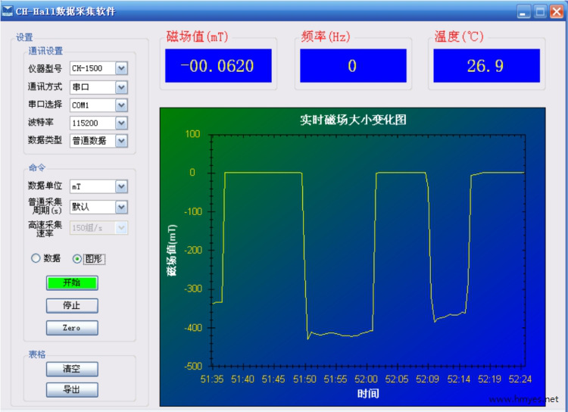The height and width of the screenshot is (412, 568).
Task: Close the CH-Hall window
Action: click(x=557, y=11)
